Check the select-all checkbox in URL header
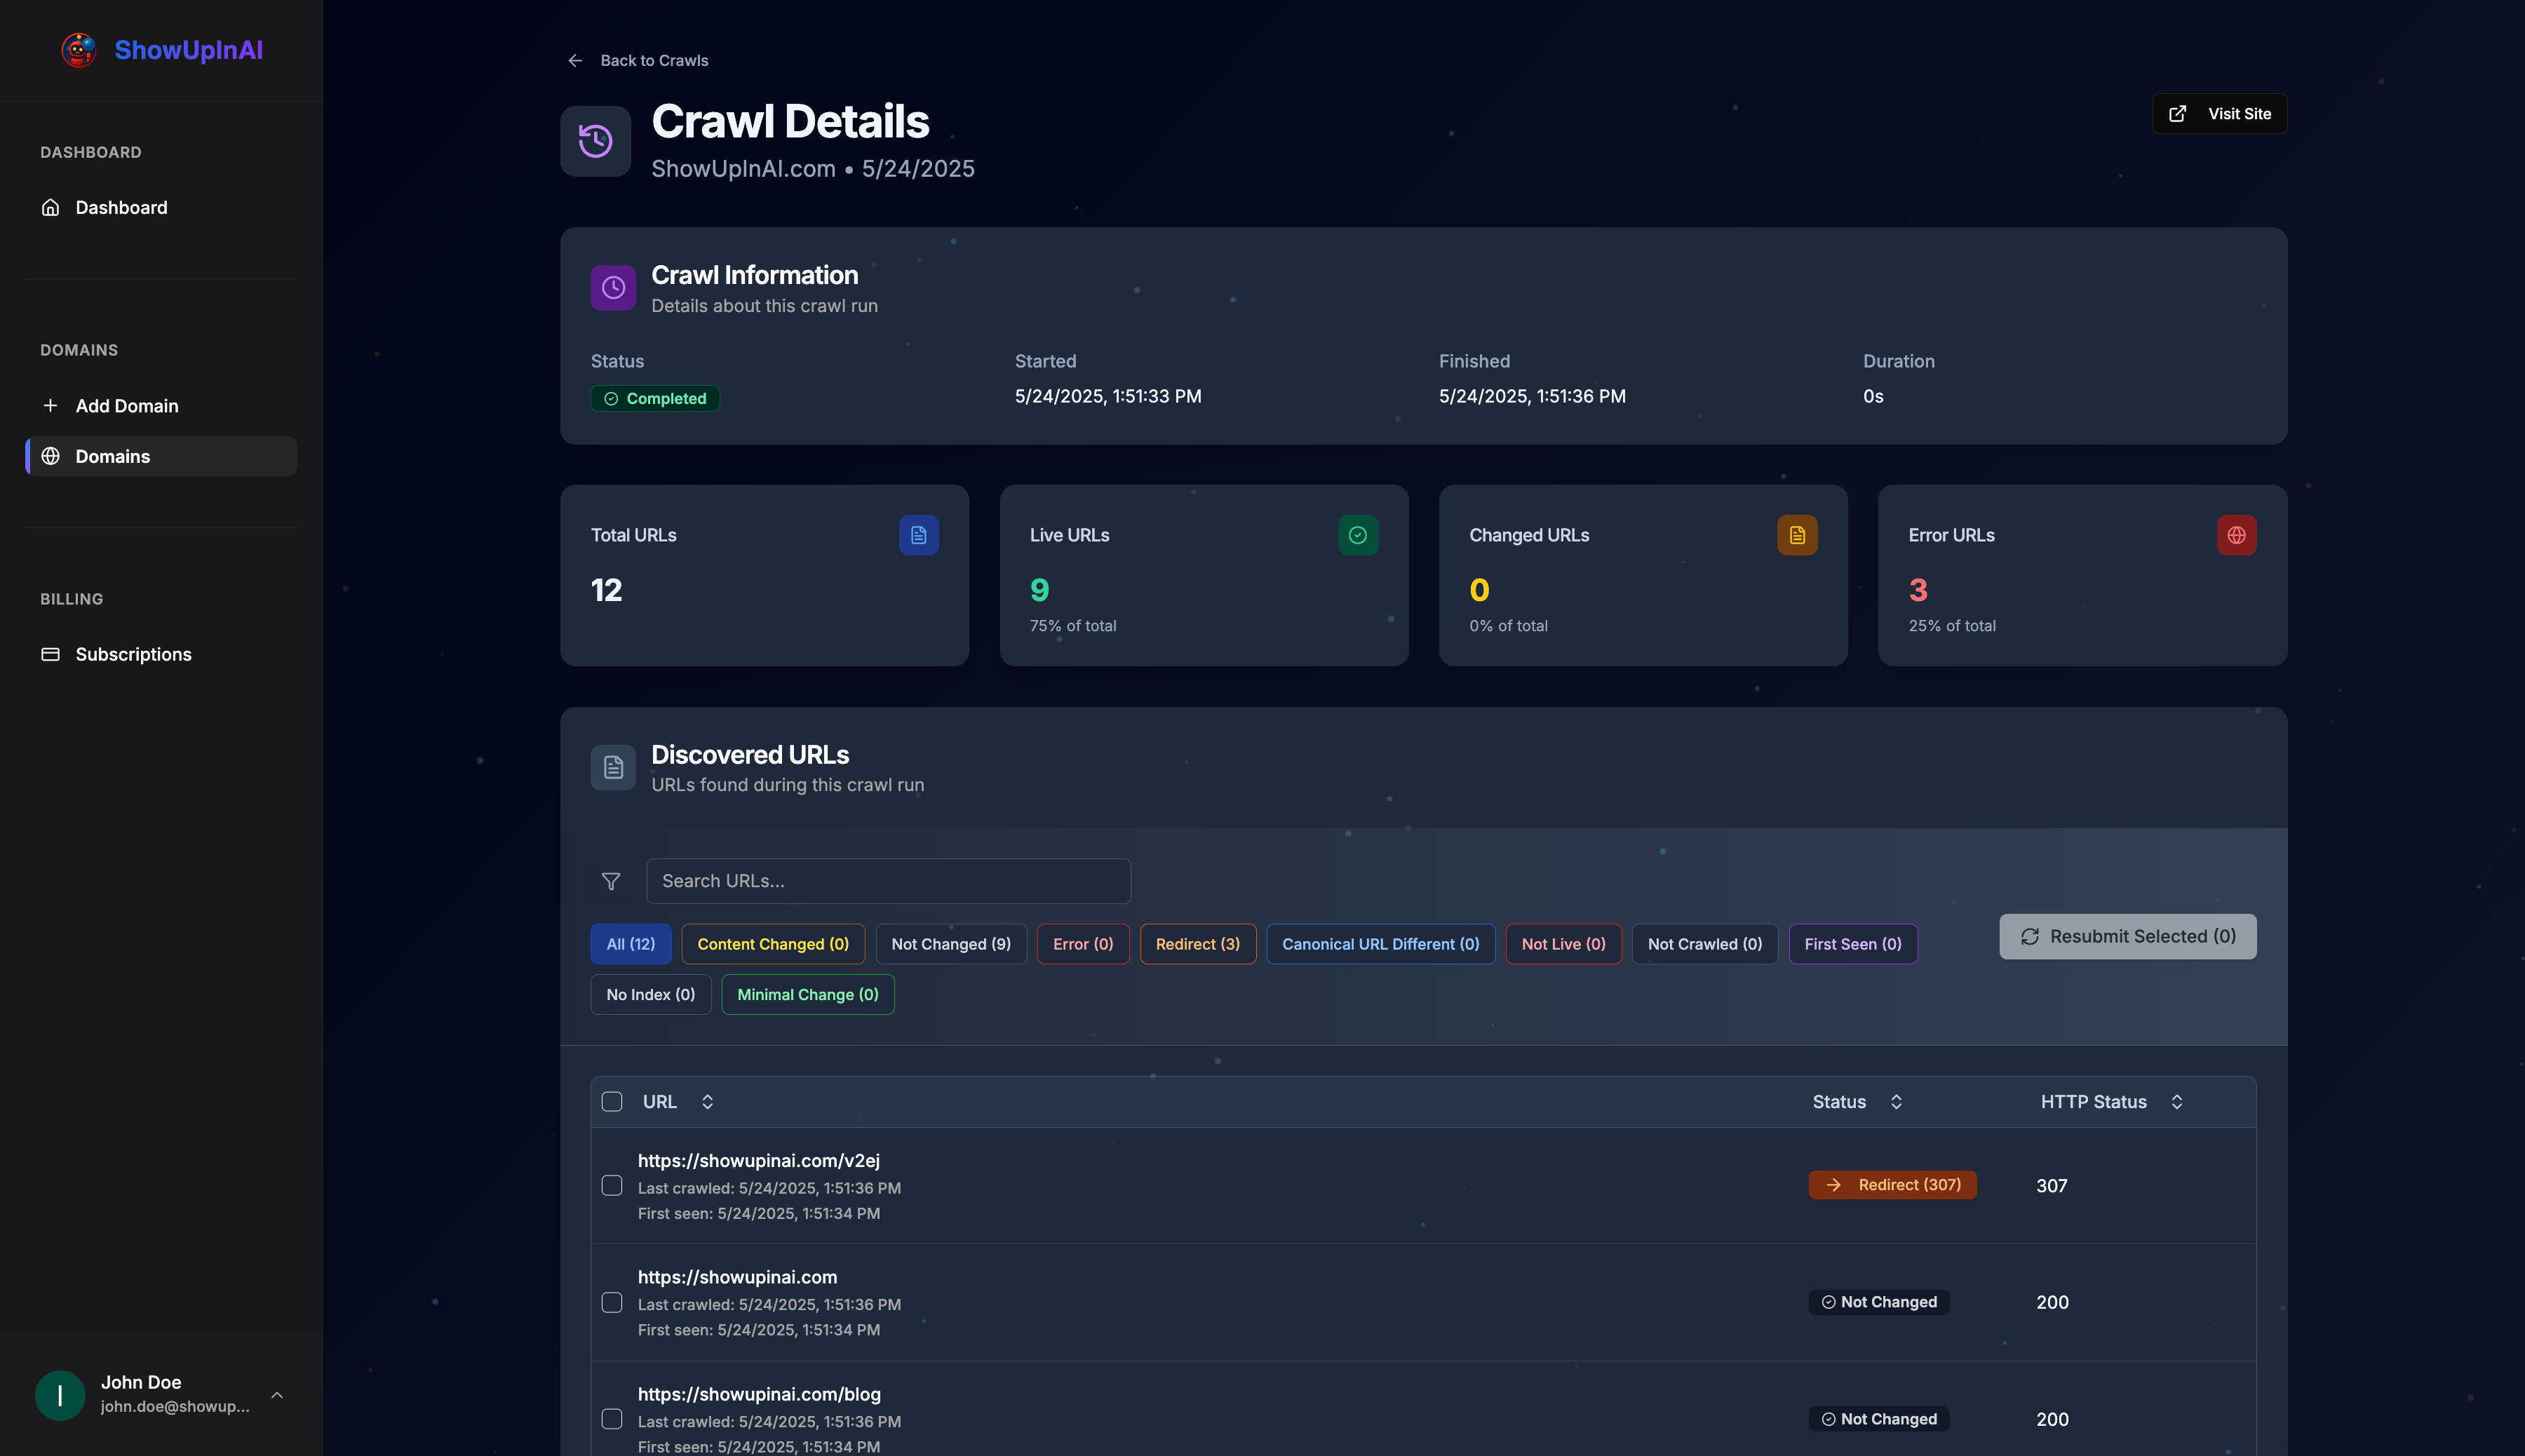 612,1102
